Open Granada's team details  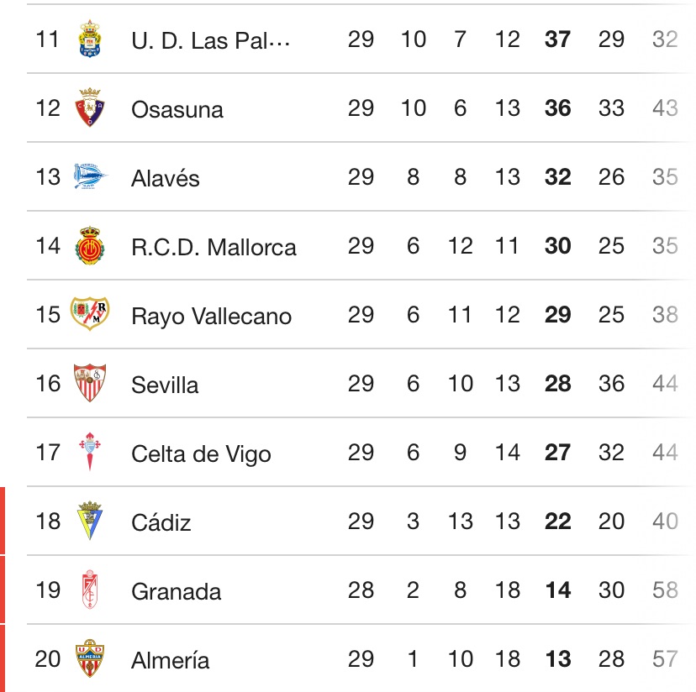pyautogui.click(x=176, y=591)
